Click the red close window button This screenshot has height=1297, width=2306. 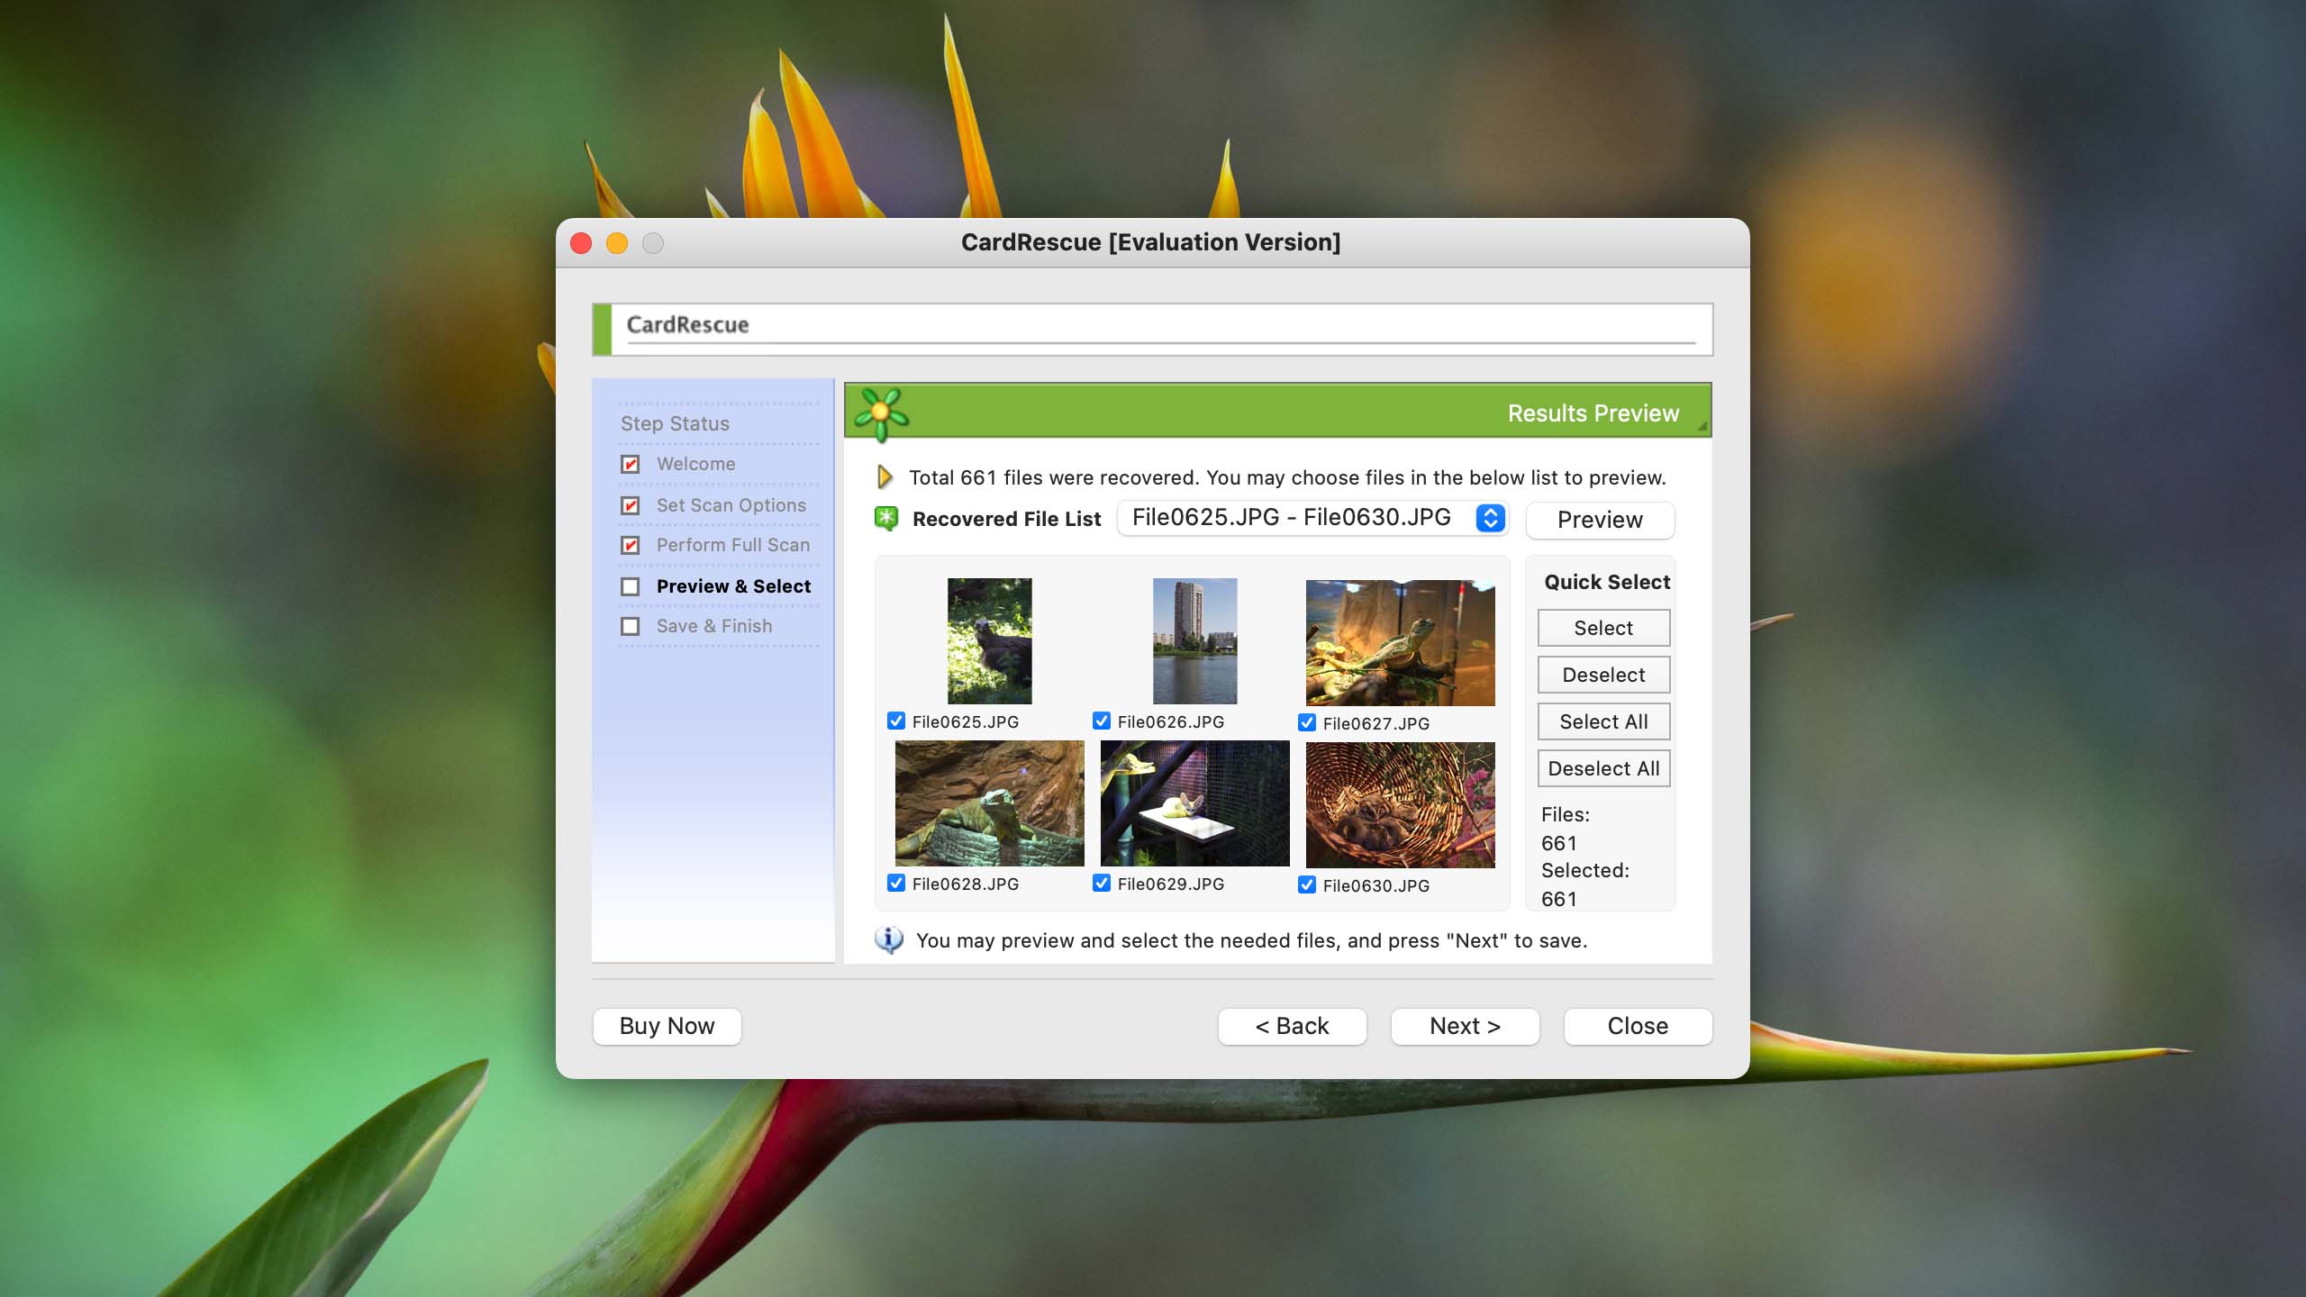581,243
